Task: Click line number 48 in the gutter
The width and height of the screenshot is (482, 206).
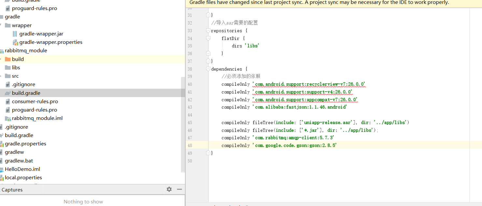Action: (x=190, y=146)
